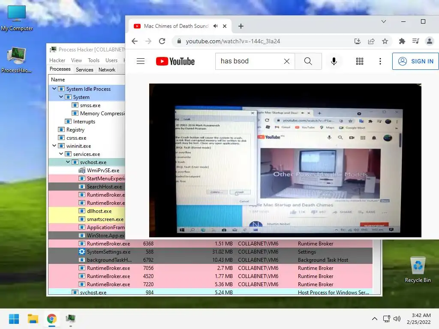
Task: Select Registry process row
Action: [x=87, y=129]
